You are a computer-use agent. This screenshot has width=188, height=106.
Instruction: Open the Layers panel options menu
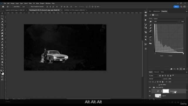coord(187,72)
